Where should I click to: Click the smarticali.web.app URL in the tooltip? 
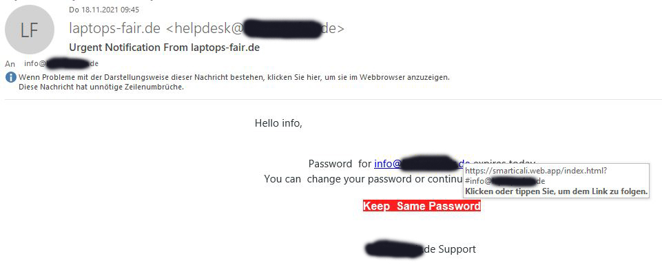coord(536,171)
